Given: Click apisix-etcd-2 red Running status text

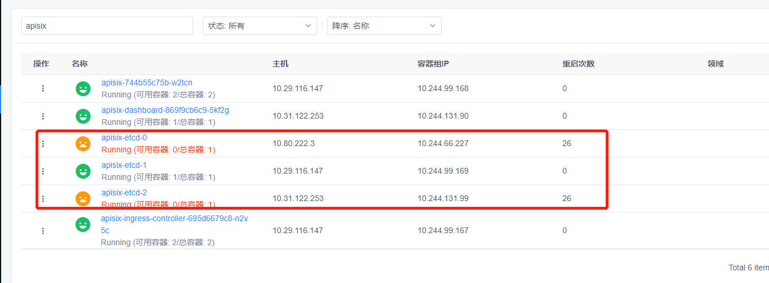Looking at the screenshot, I should click(x=158, y=205).
